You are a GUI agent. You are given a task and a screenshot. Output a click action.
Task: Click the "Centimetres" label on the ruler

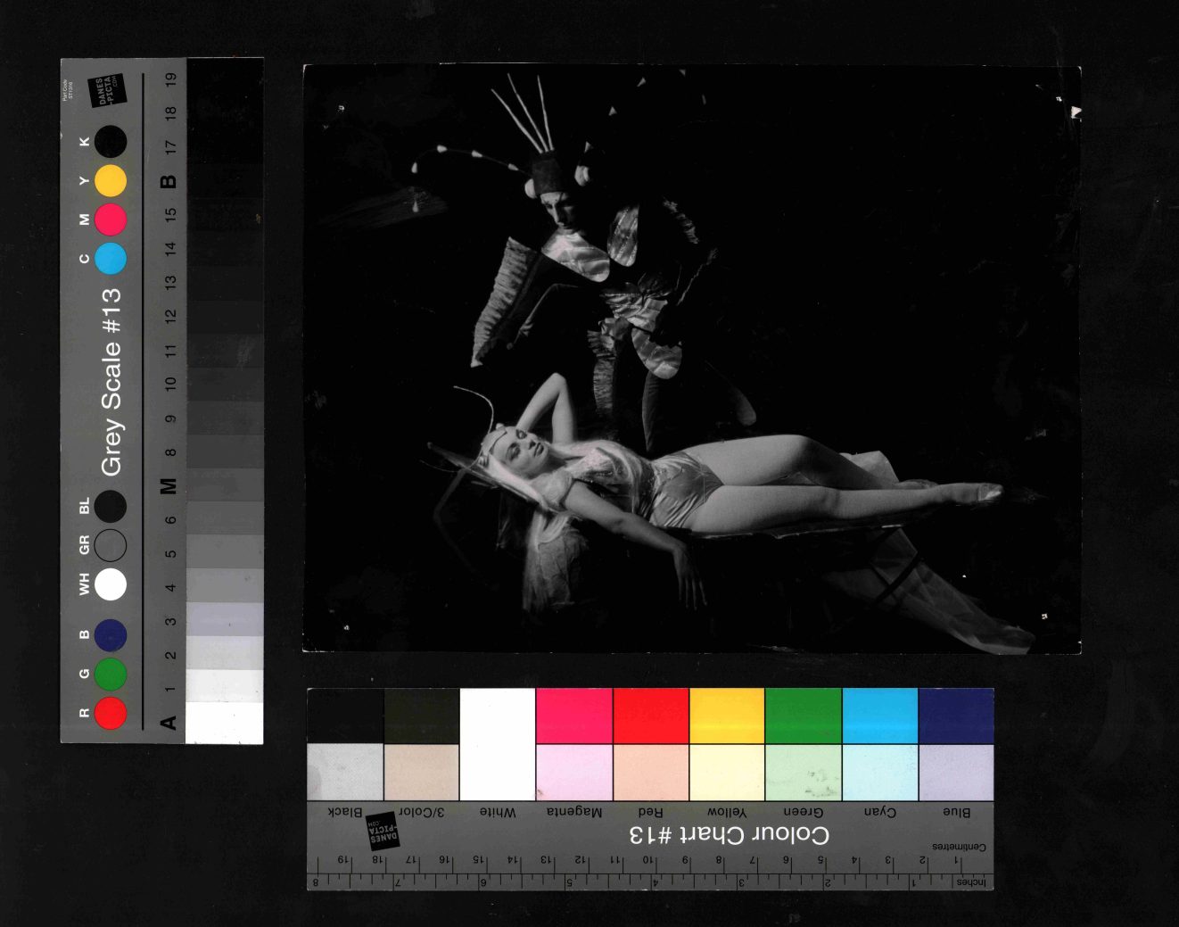coord(959,847)
